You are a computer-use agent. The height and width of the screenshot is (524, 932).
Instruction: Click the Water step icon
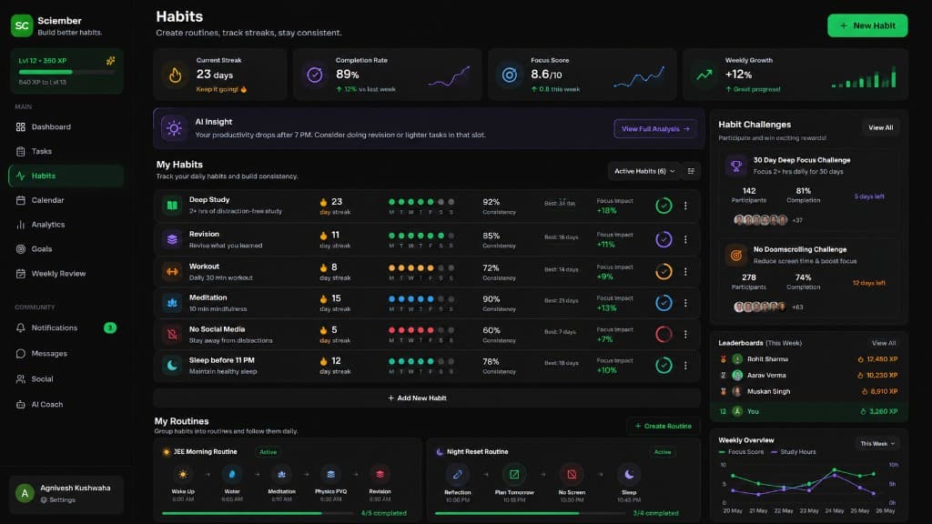232,474
